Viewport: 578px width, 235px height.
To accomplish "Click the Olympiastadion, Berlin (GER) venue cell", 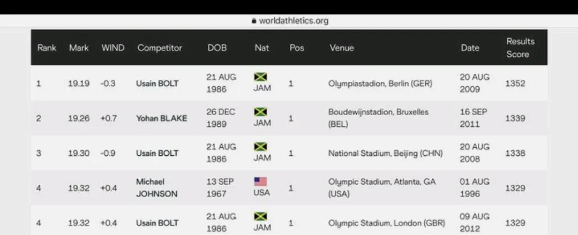I will 380,84.
